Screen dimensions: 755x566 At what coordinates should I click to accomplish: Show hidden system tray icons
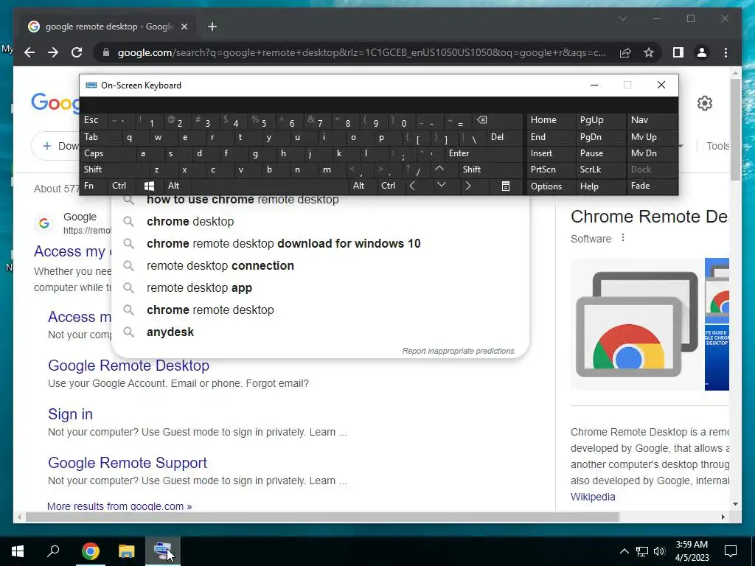(624, 551)
